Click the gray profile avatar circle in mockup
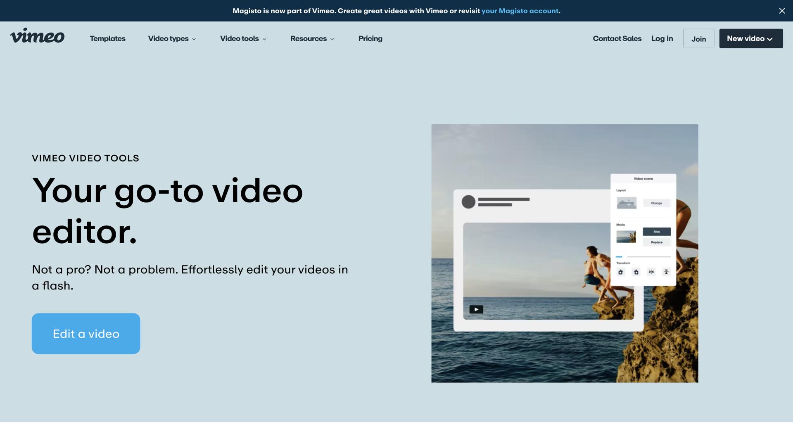Viewport: 793px width, 446px height. [x=468, y=202]
